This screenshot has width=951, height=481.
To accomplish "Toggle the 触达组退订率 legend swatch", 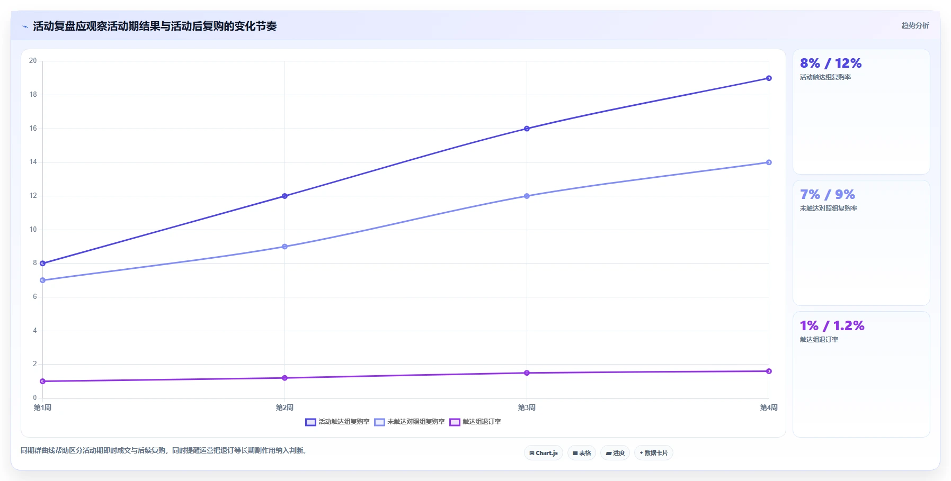I will pyautogui.click(x=455, y=422).
